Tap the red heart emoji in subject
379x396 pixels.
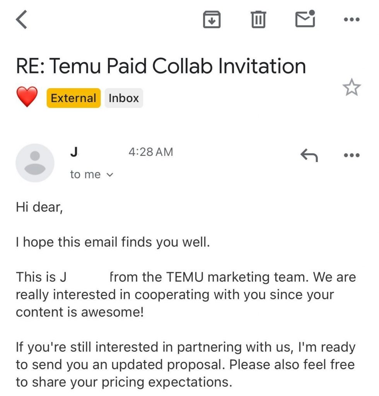pyautogui.click(x=27, y=97)
